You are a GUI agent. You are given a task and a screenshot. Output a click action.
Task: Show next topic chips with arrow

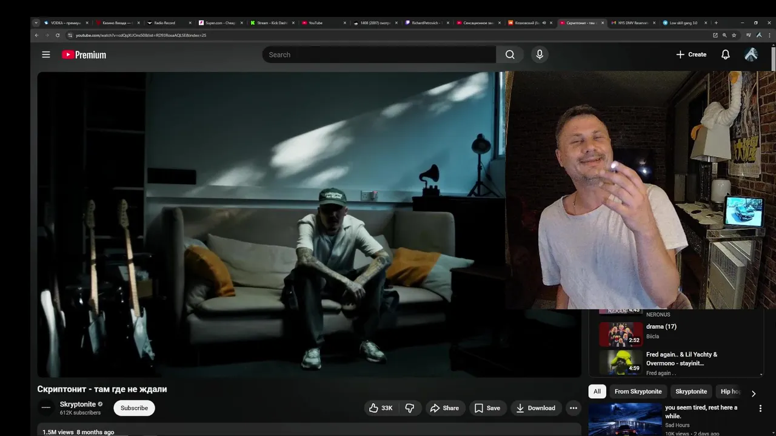[x=754, y=394]
